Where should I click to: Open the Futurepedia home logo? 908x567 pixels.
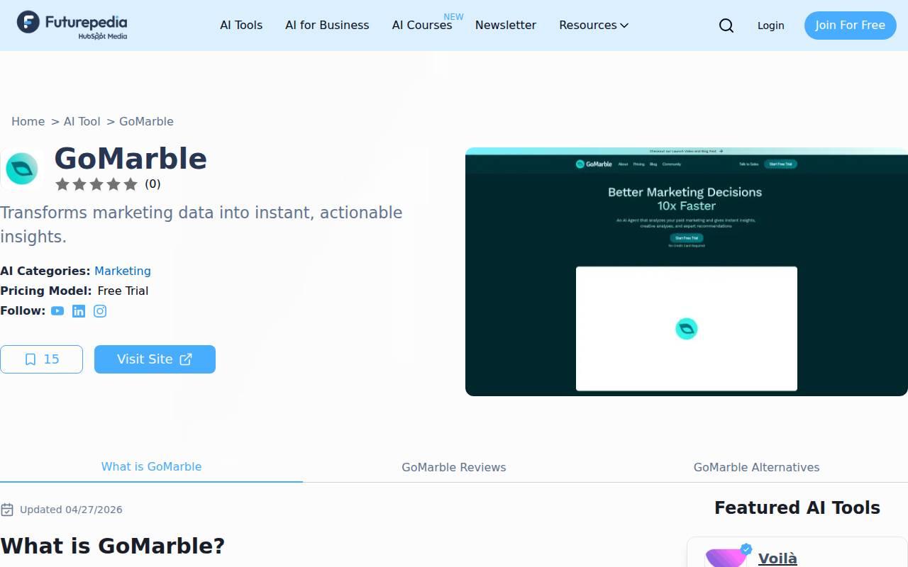(72, 25)
